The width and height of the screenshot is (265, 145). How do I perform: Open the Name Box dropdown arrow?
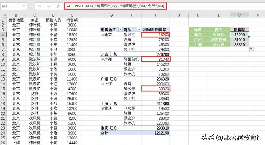pos(24,6)
